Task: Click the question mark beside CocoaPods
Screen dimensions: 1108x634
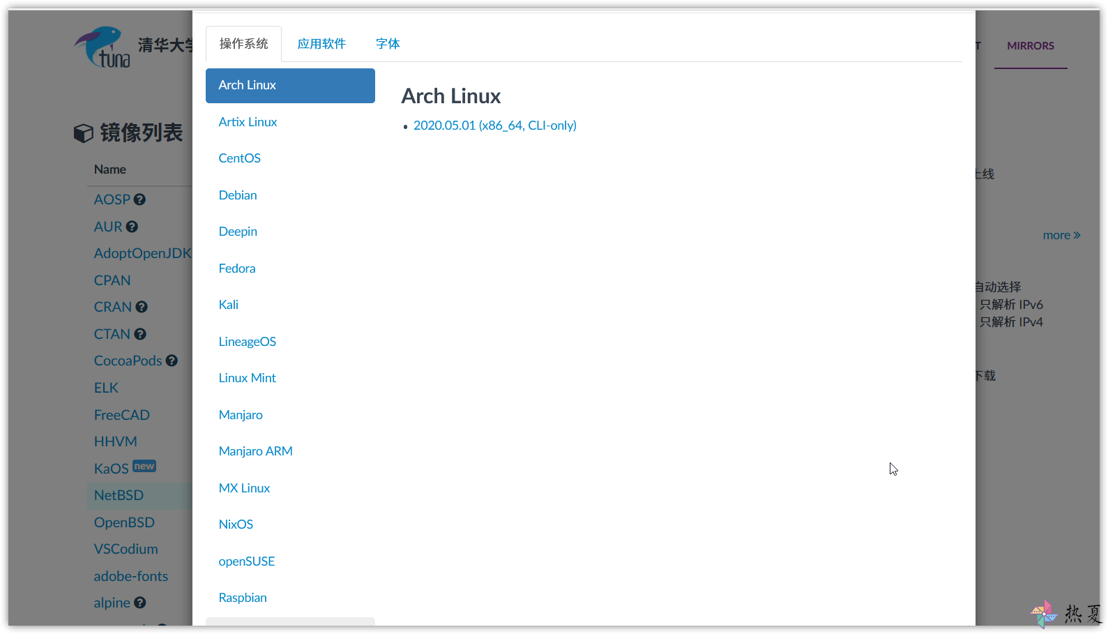Action: click(x=172, y=361)
